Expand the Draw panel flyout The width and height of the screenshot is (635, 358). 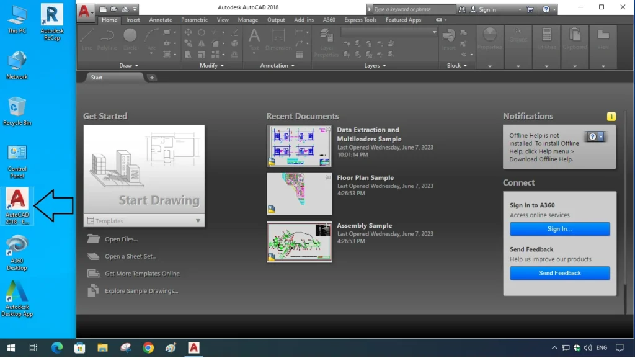point(129,66)
